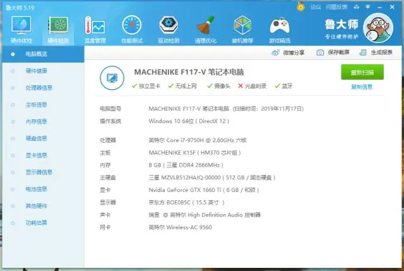Open the 论坛 forum link

tap(316, 7)
